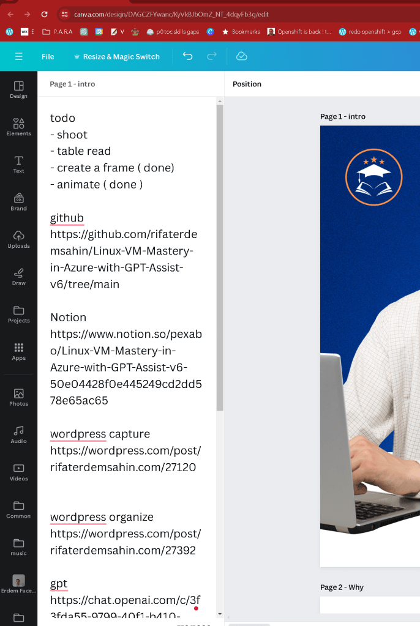The width and height of the screenshot is (420, 626).
Task: View site information icon in address bar
Action: tap(64, 14)
